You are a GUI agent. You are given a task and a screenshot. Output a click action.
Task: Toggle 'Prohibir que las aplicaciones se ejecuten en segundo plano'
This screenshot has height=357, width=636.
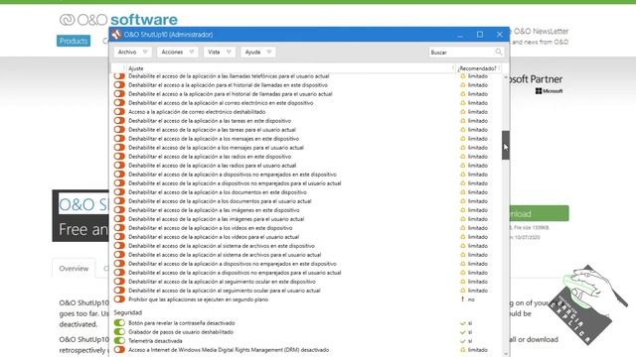119,299
